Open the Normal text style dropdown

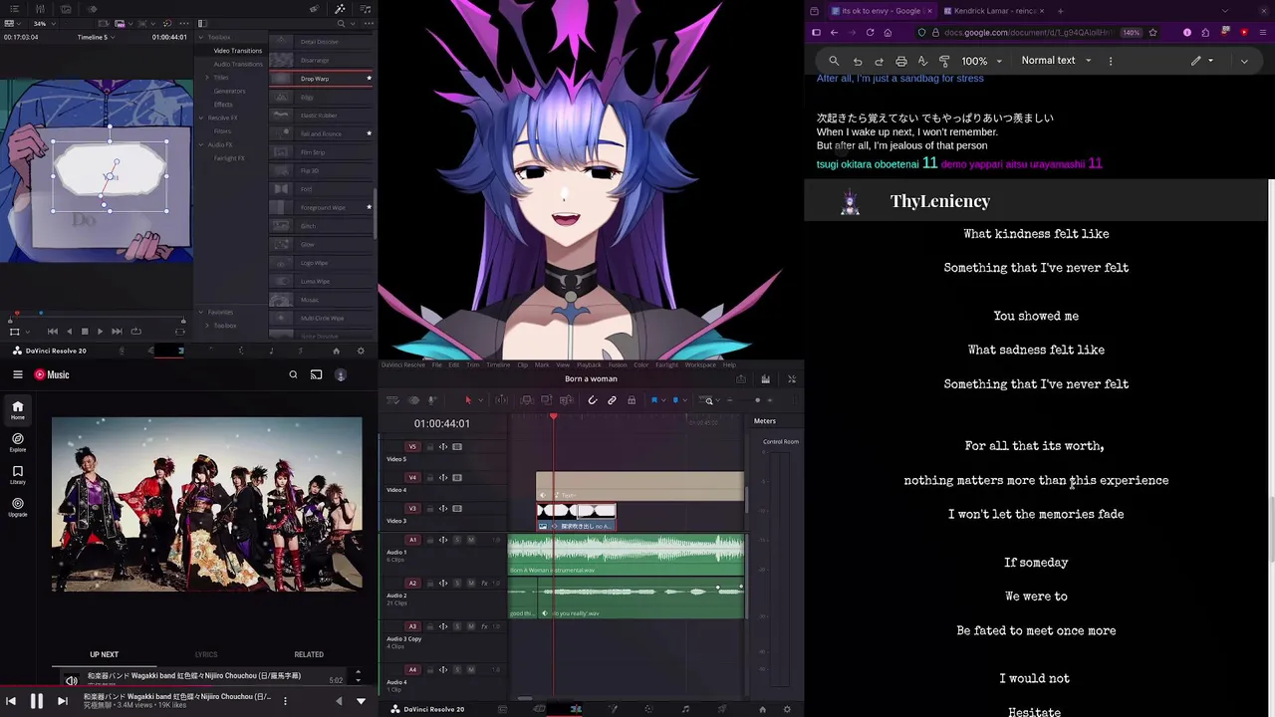tap(1056, 61)
